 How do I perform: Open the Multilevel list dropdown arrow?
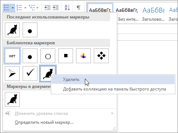[x=37, y=8]
